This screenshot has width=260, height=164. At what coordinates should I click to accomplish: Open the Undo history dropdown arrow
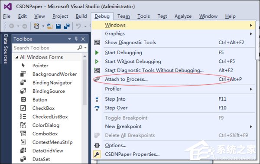tap(85, 26)
